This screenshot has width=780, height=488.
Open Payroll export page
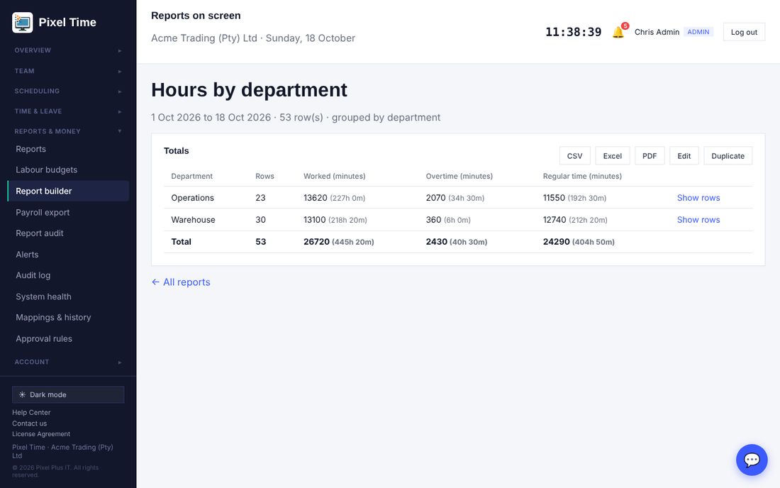click(x=68, y=212)
